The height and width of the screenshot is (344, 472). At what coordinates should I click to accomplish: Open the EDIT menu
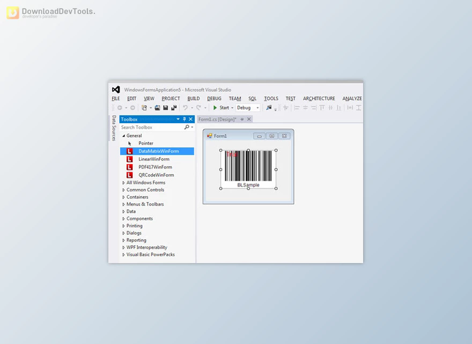point(132,99)
